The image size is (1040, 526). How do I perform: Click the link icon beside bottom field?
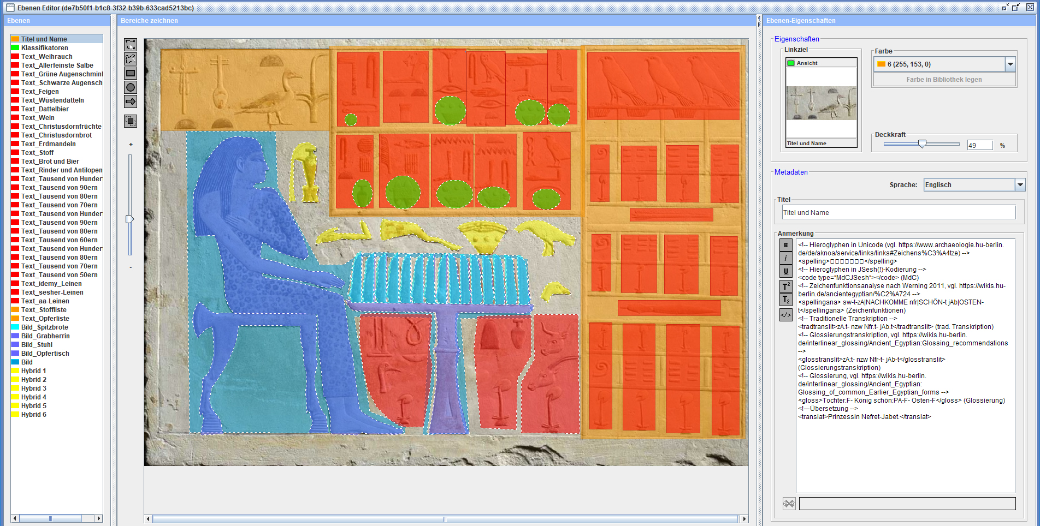[789, 504]
